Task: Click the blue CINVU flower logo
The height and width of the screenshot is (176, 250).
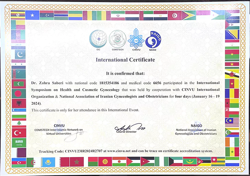Action: (x=136, y=39)
